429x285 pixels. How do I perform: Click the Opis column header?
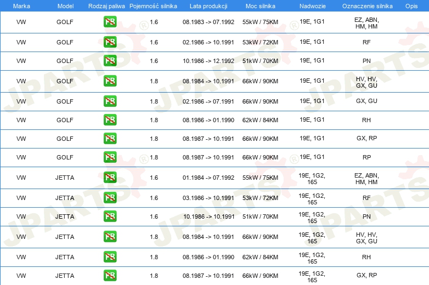411,6
